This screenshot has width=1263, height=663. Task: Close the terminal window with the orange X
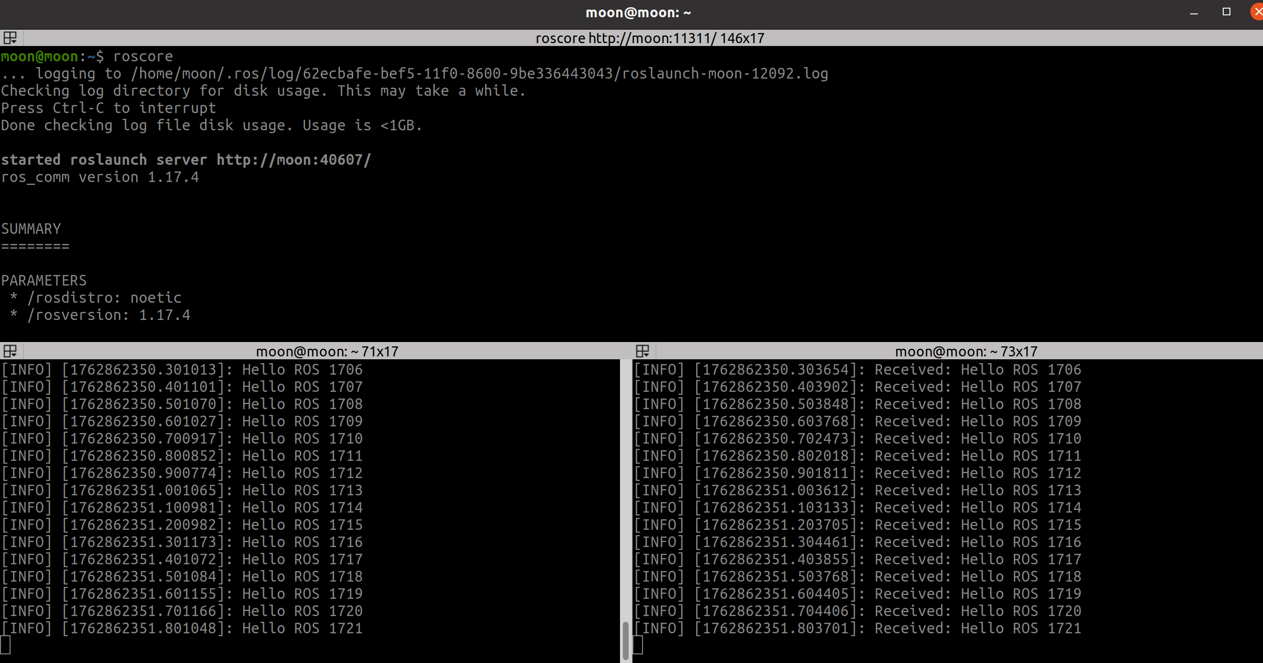pyautogui.click(x=1257, y=12)
